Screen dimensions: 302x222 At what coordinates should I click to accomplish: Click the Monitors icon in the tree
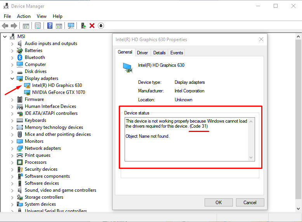click(20, 141)
